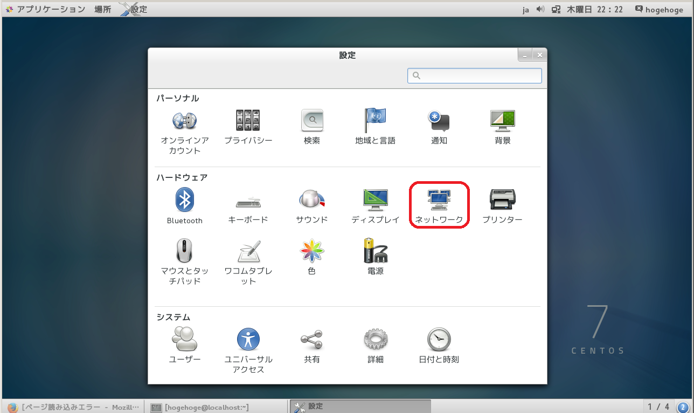This screenshot has height=413, width=694.
Task: Switch to the Mozilla Firefox taskbar window
Action: [x=74, y=407]
